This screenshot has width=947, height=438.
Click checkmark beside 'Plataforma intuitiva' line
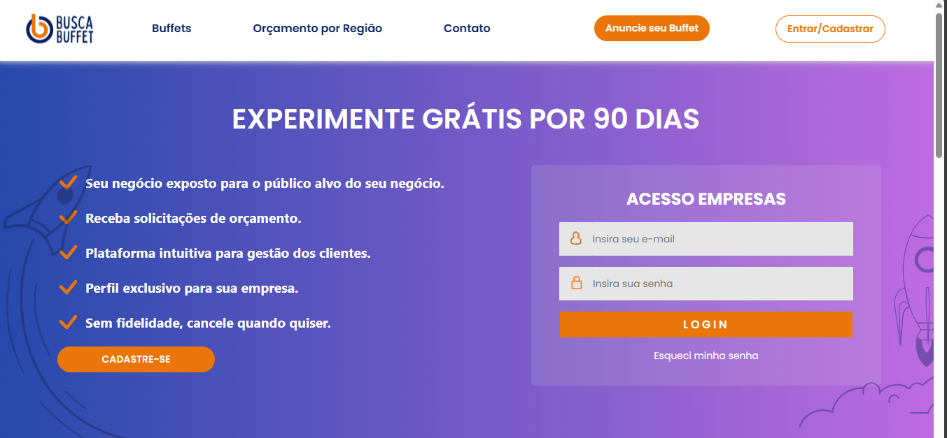[68, 253]
